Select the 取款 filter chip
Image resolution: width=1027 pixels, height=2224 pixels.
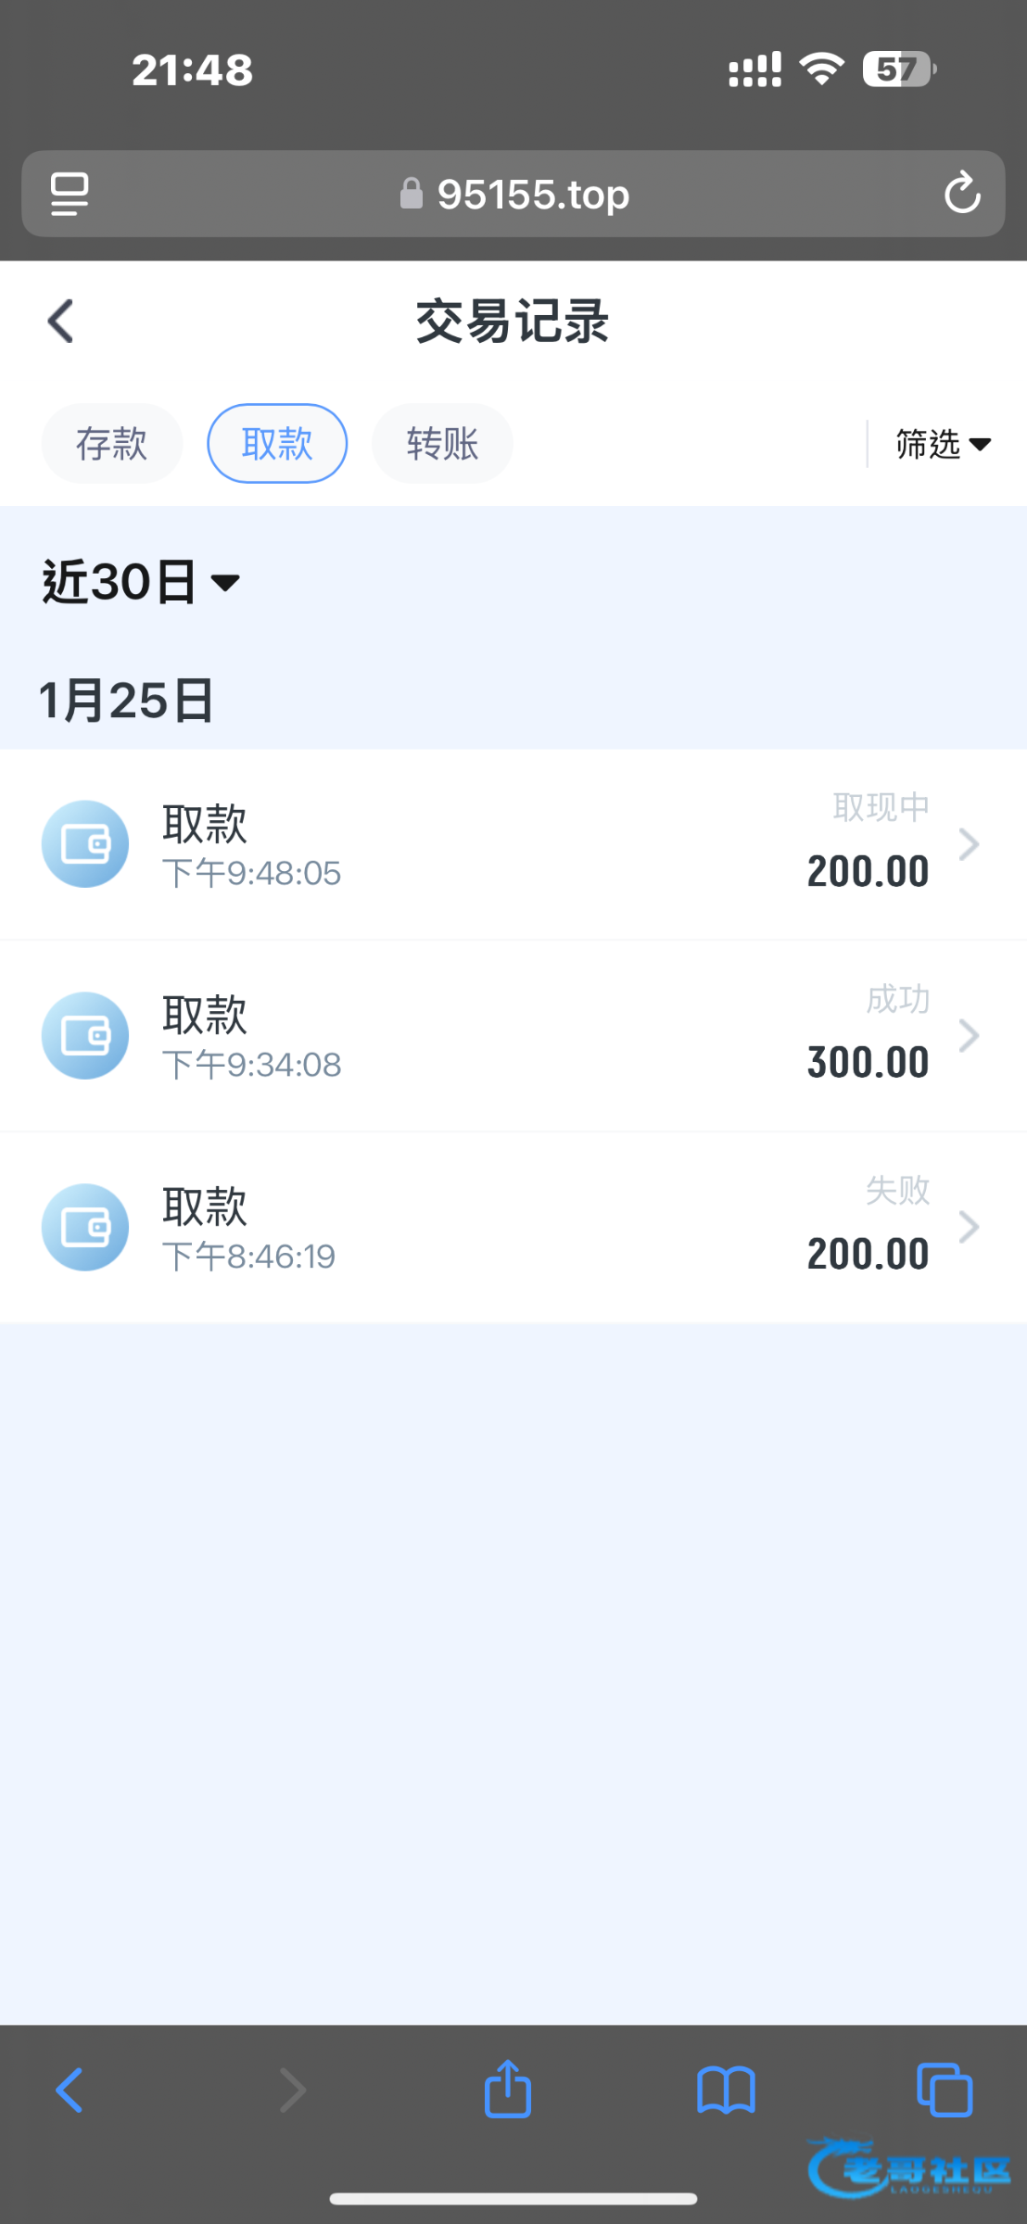click(277, 444)
